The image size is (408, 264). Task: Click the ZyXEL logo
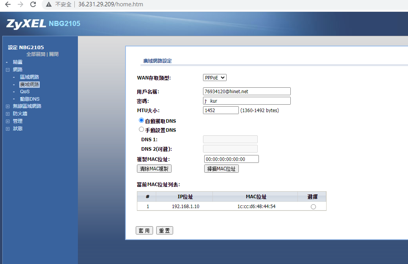[x=26, y=24]
